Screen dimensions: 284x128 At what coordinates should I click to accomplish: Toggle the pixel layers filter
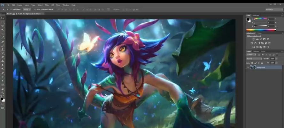coord(259,55)
